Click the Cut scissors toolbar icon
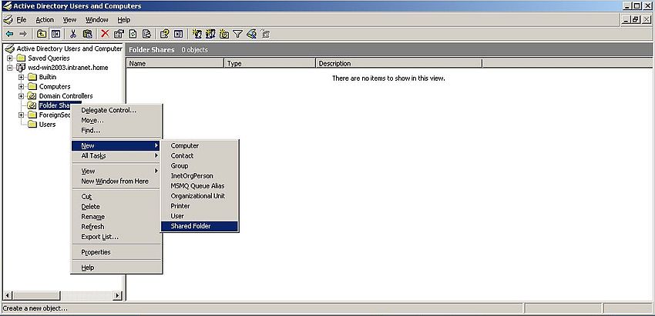The image size is (655, 316). [x=73, y=34]
